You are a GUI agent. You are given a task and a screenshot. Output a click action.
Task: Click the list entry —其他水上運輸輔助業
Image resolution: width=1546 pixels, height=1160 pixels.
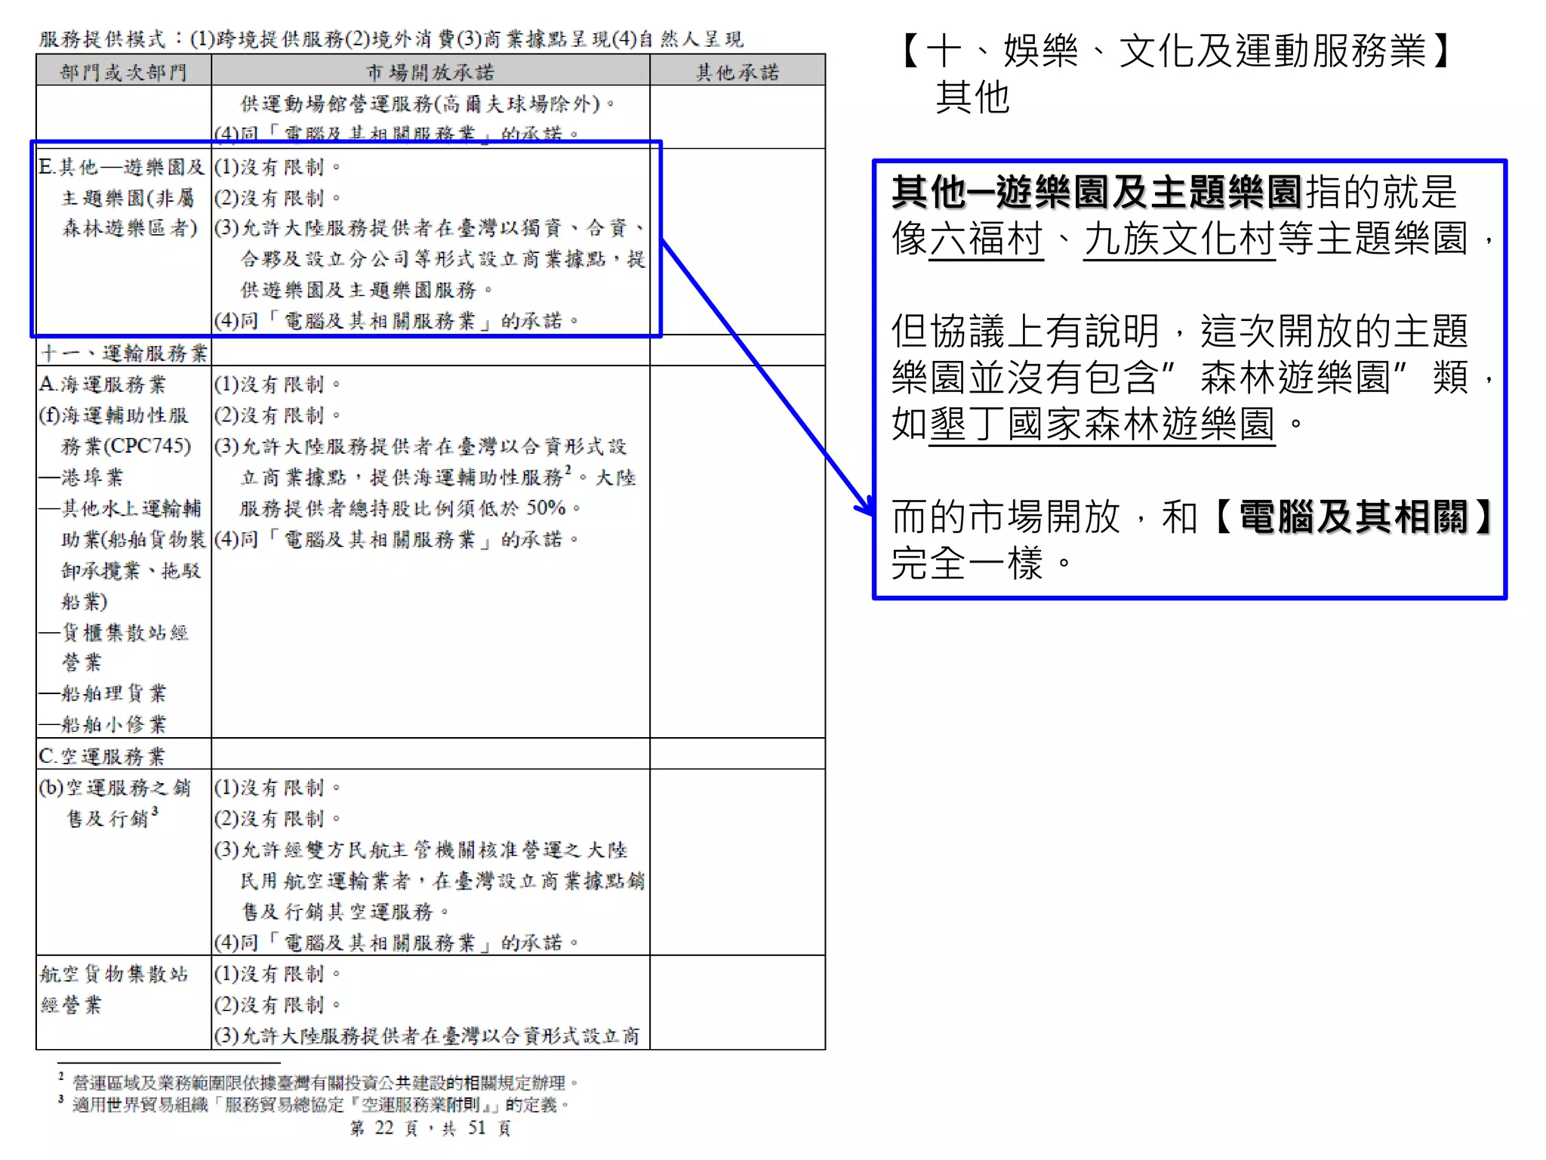point(121,554)
